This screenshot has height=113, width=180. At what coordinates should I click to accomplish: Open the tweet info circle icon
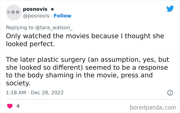click(170, 93)
